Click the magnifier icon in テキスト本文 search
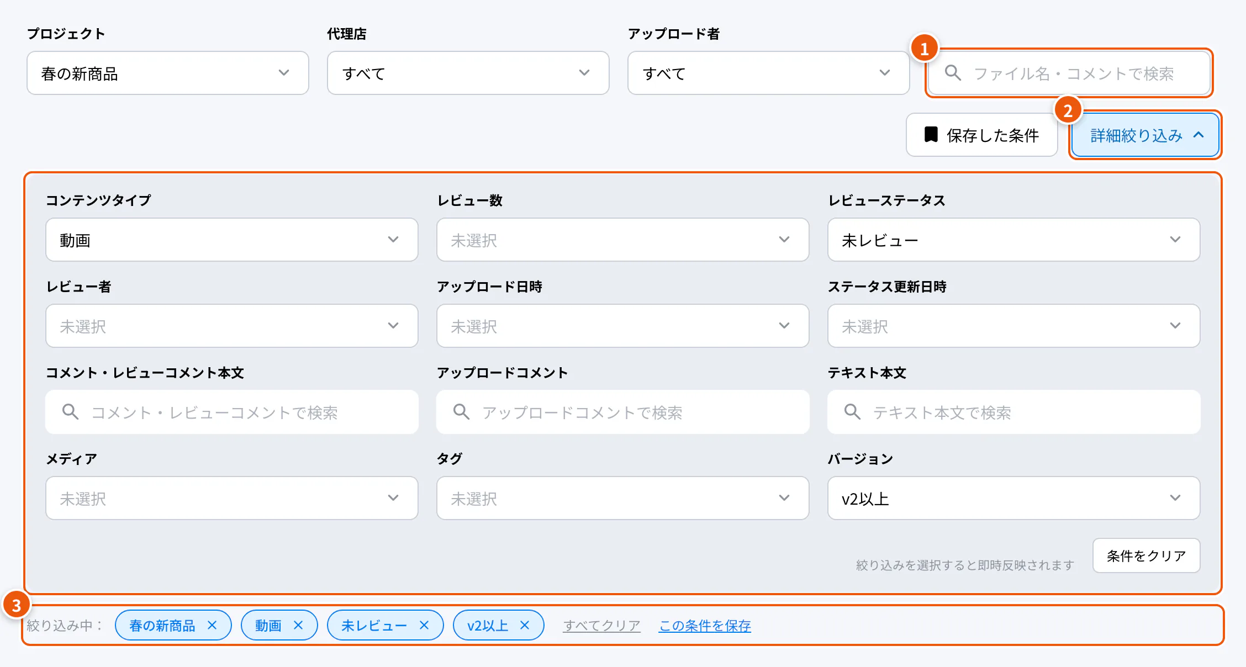This screenshot has height=667, width=1246. (x=852, y=412)
